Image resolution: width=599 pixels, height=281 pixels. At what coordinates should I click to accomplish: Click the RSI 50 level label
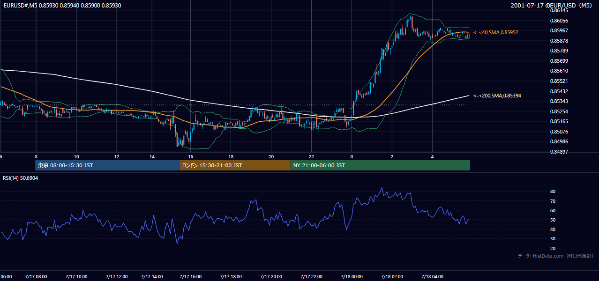coord(553,220)
